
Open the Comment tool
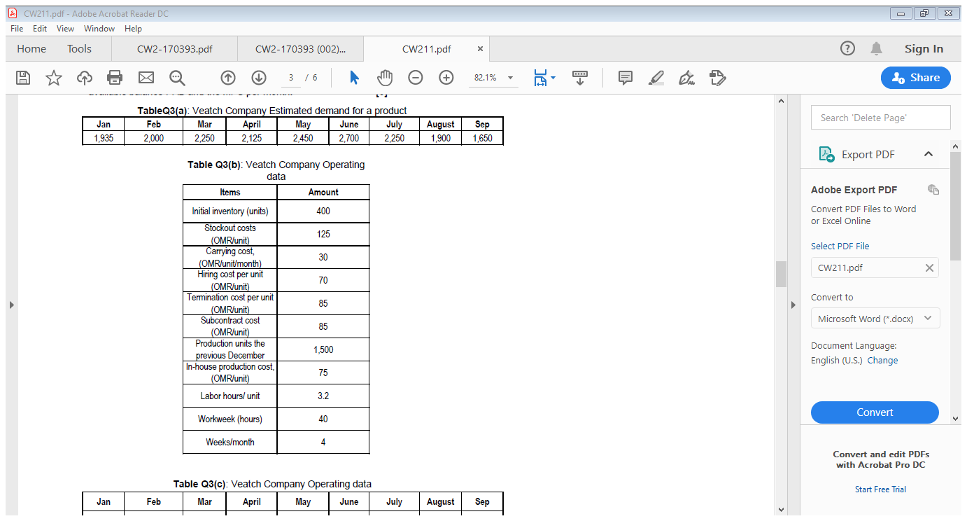tap(625, 78)
